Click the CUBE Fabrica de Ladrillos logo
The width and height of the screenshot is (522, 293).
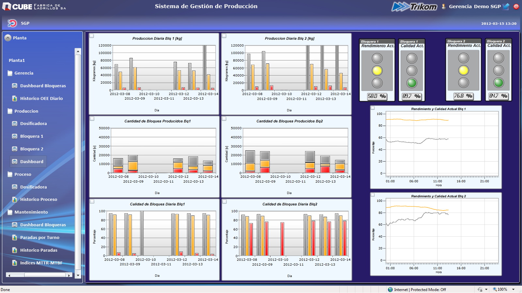pyautogui.click(x=34, y=6)
